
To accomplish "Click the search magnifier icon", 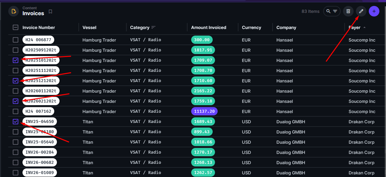I will click(328, 11).
